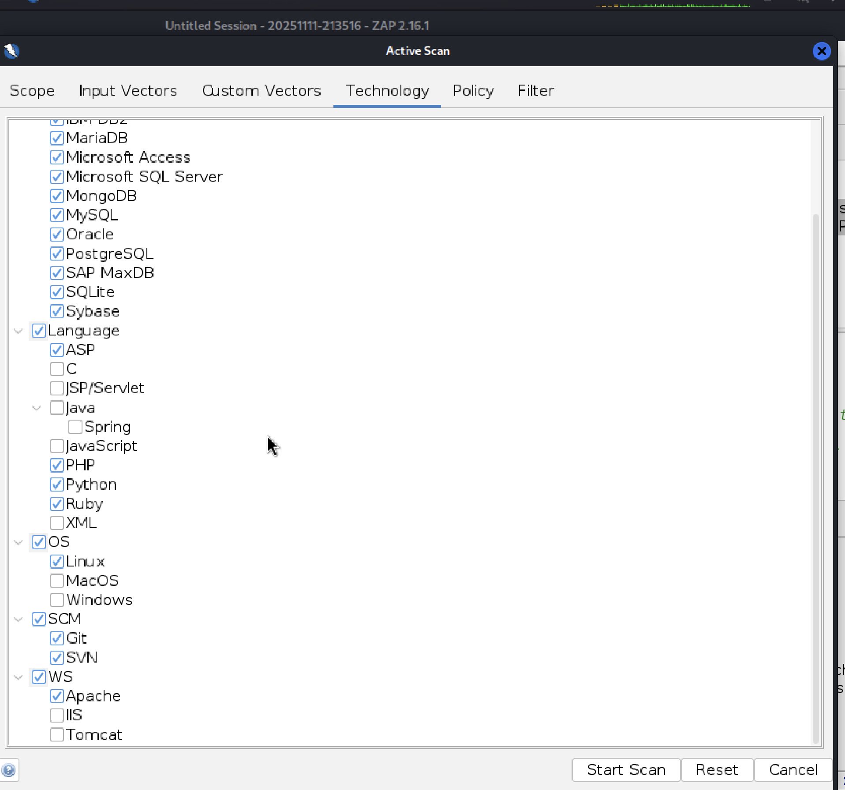Toggle the Sybase checkbox
845x790 pixels.
57,312
